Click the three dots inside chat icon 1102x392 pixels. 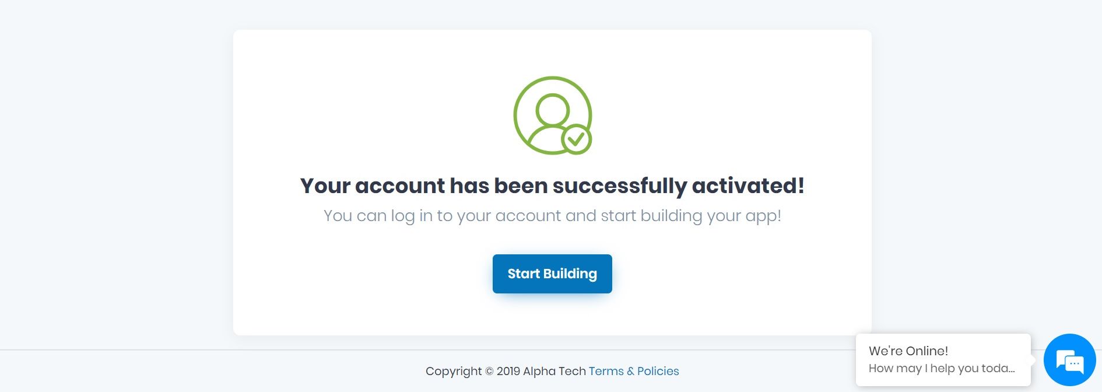(x=1074, y=364)
